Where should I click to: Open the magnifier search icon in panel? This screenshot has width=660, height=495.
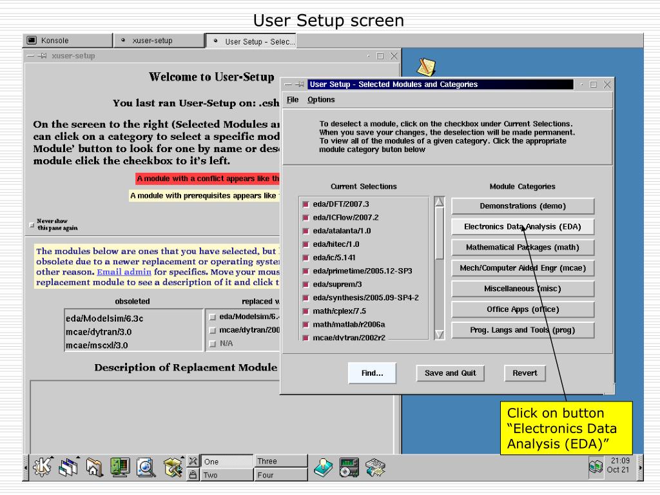pyautogui.click(x=146, y=467)
